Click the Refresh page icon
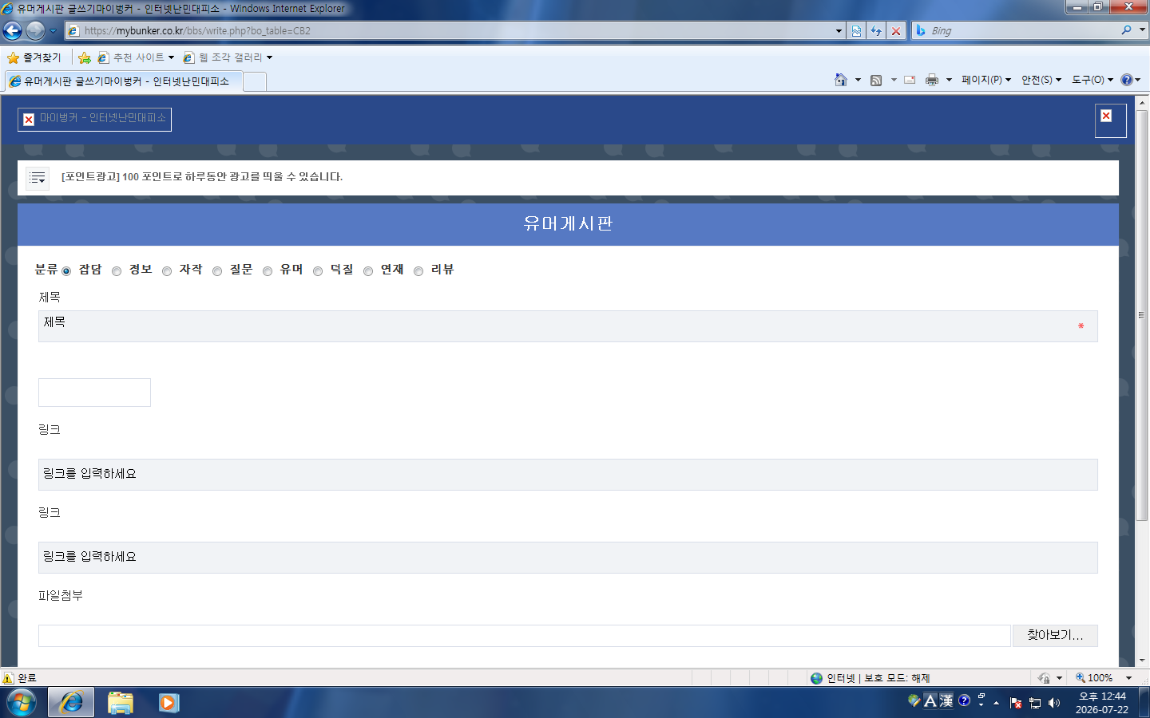Viewport: 1150px width, 718px height. point(876,31)
